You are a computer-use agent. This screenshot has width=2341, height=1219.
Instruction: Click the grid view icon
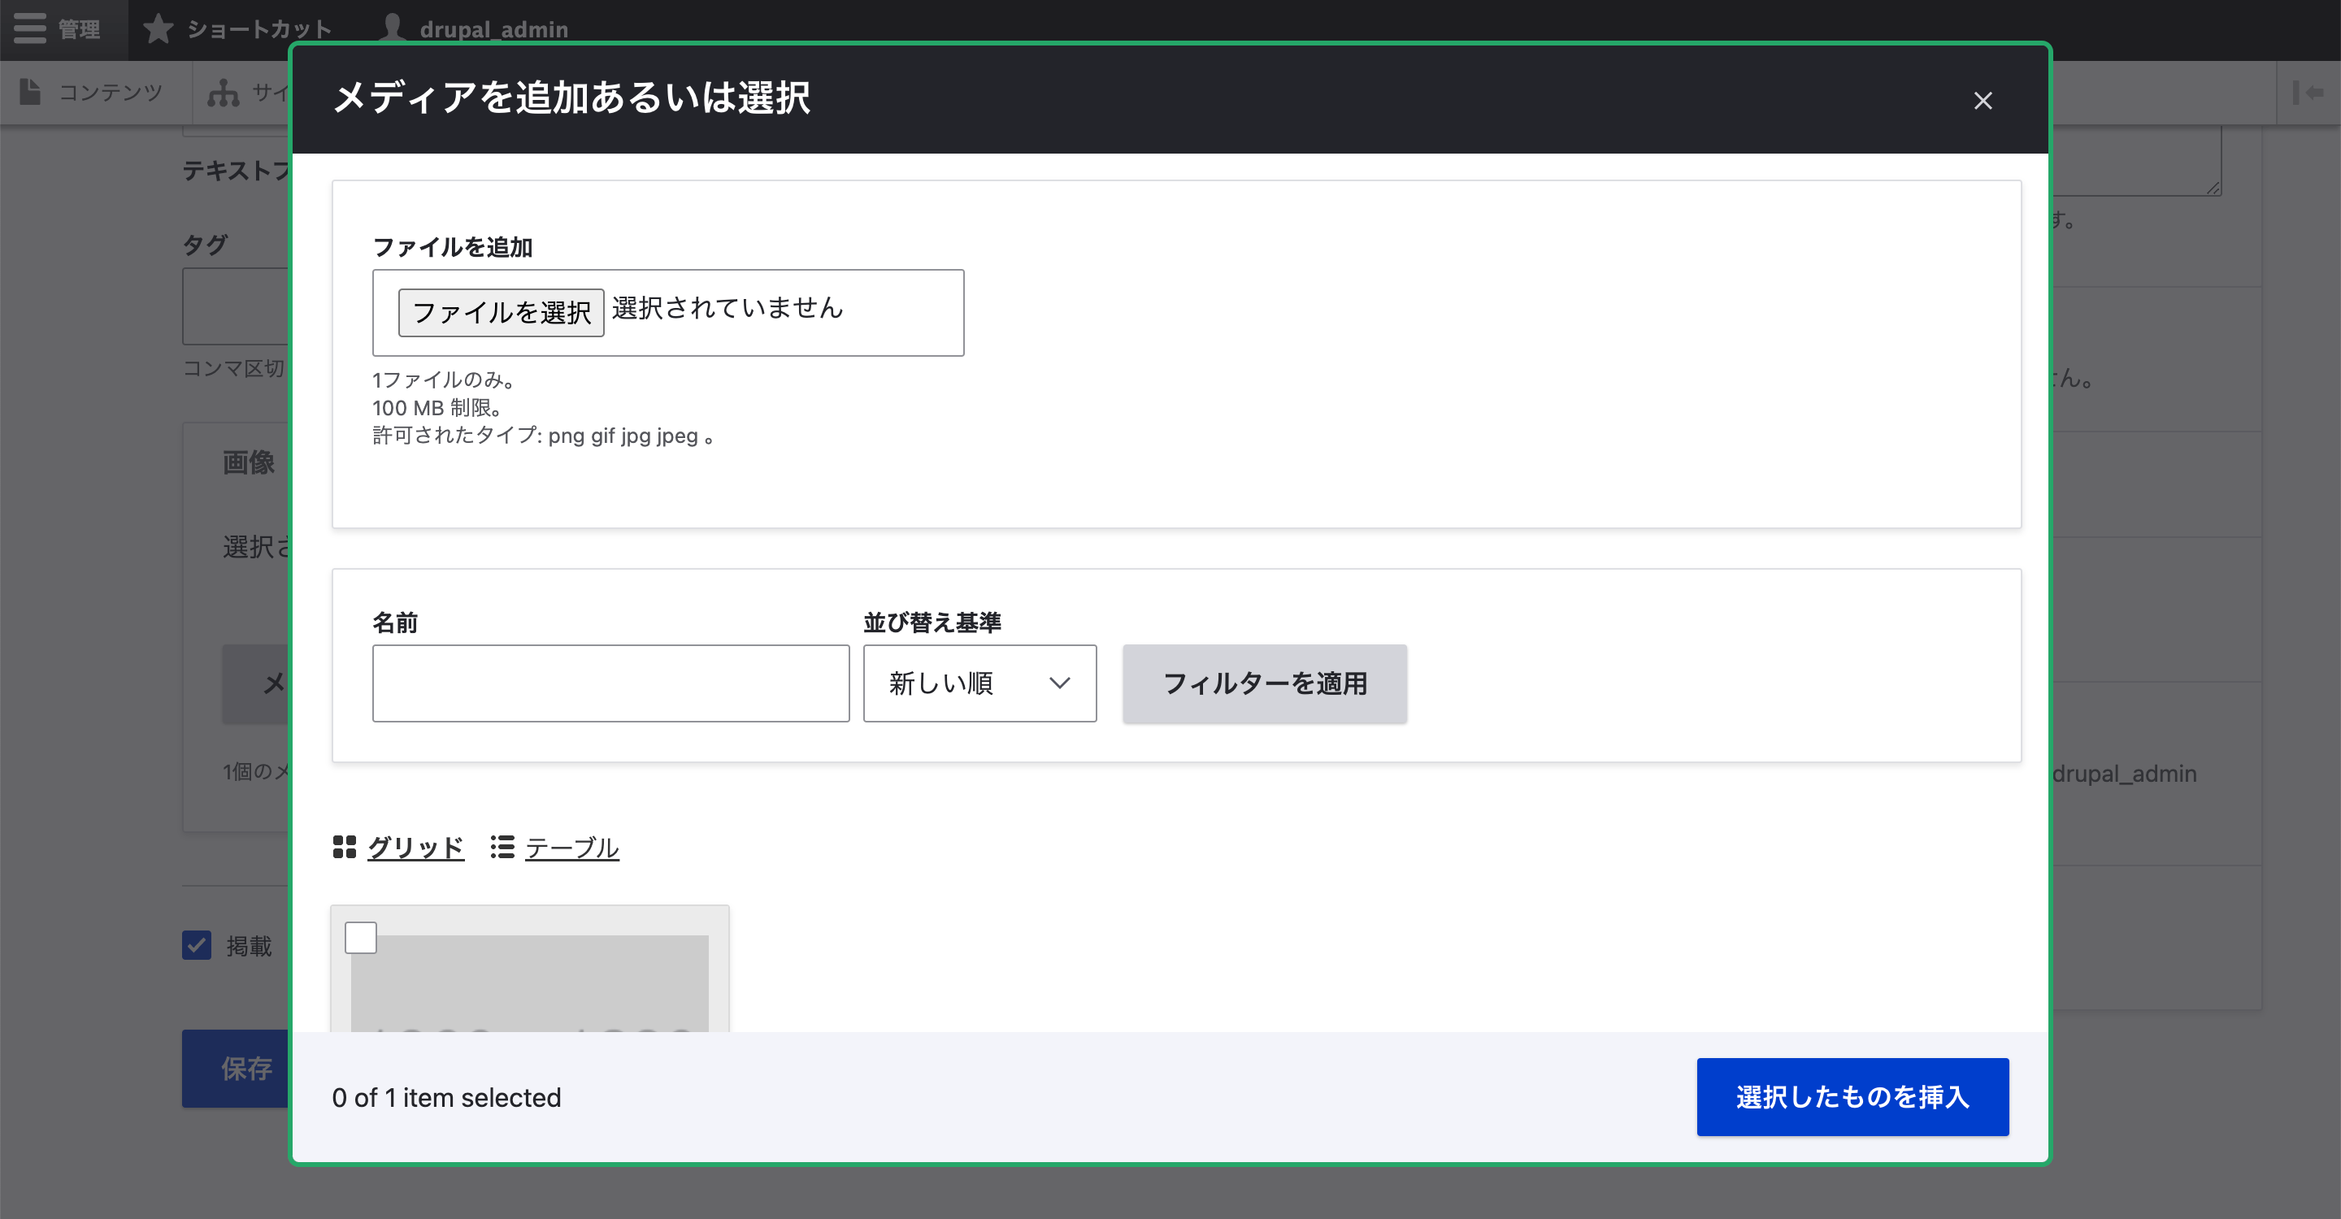(x=345, y=848)
